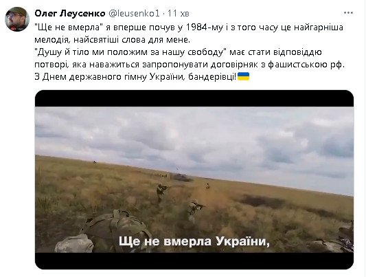
Task: Open the tweet's three-dot more menu
Action: click(x=348, y=13)
